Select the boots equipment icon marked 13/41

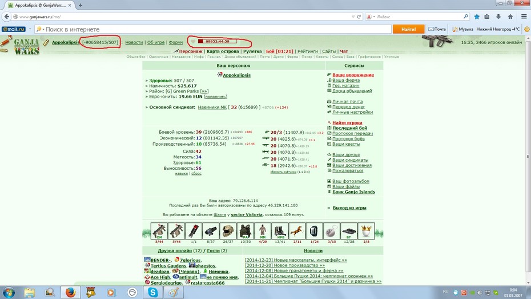(280, 231)
